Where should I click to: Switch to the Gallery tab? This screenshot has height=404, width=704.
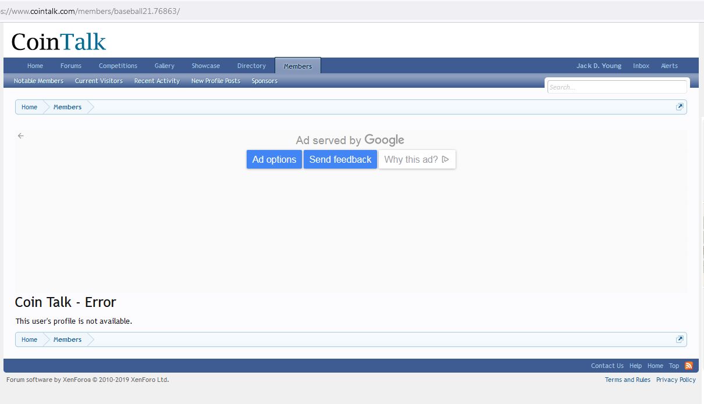tap(165, 66)
